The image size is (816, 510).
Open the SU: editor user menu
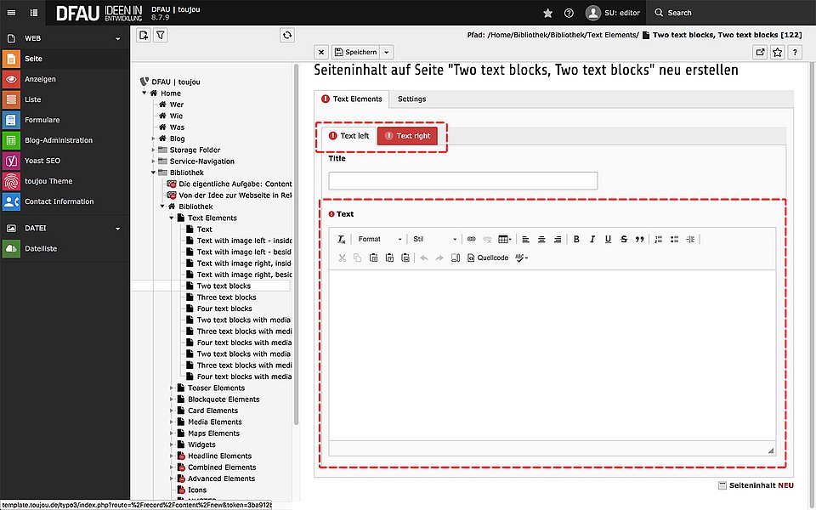tap(613, 13)
